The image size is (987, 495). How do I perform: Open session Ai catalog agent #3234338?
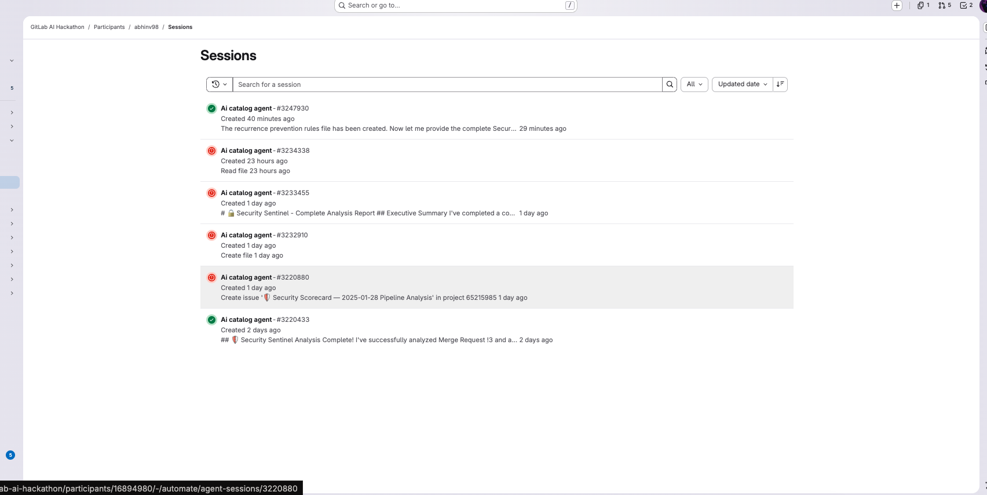click(265, 151)
